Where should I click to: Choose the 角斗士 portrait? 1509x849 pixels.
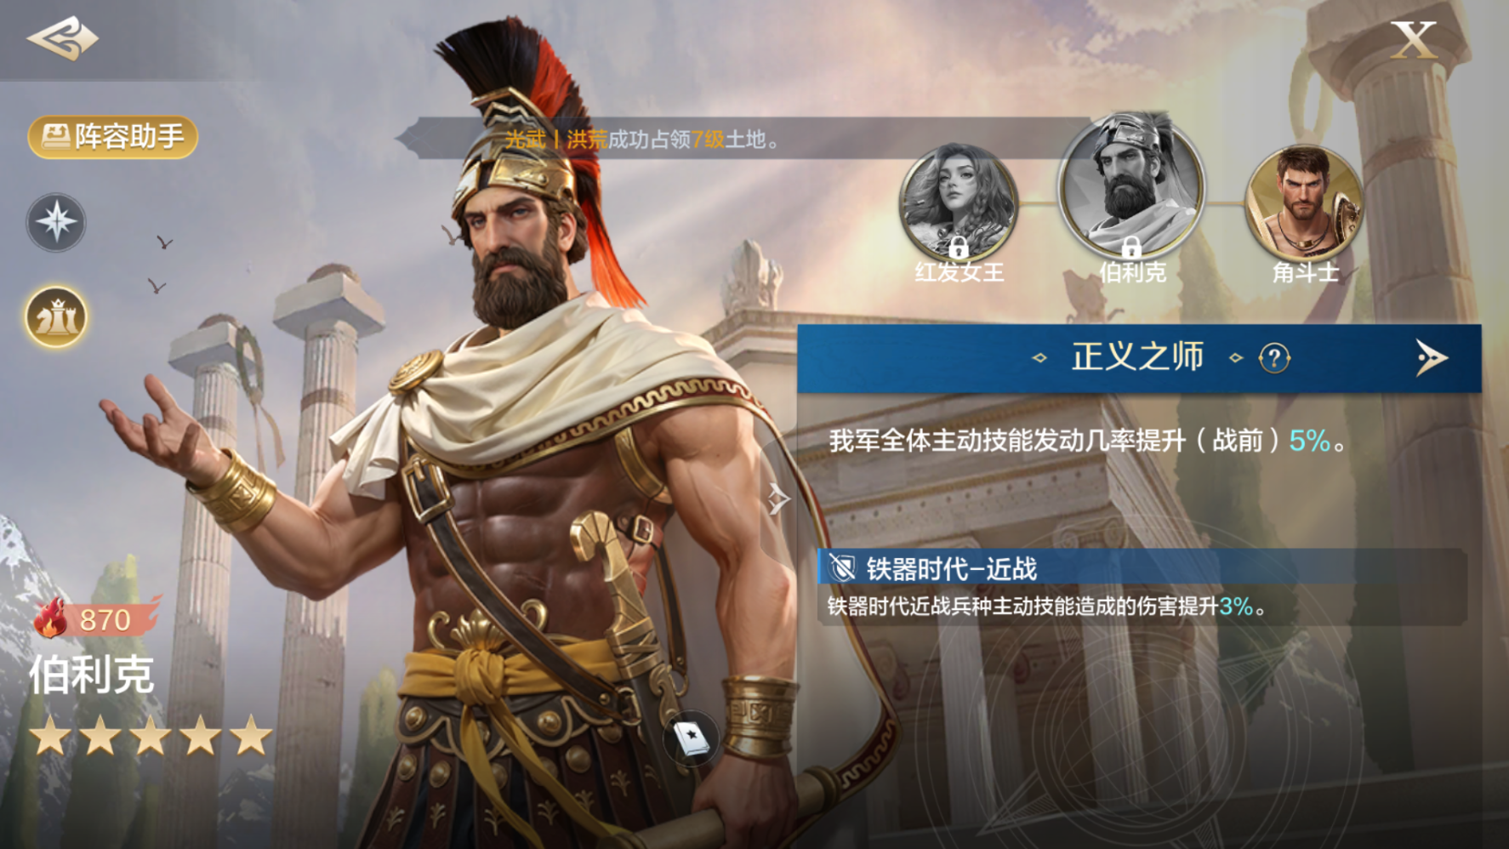[1304, 203]
